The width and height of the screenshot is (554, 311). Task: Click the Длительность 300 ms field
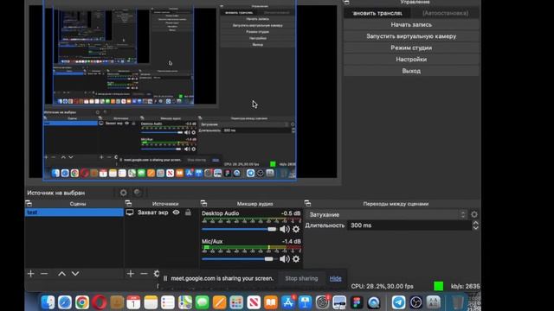click(409, 225)
